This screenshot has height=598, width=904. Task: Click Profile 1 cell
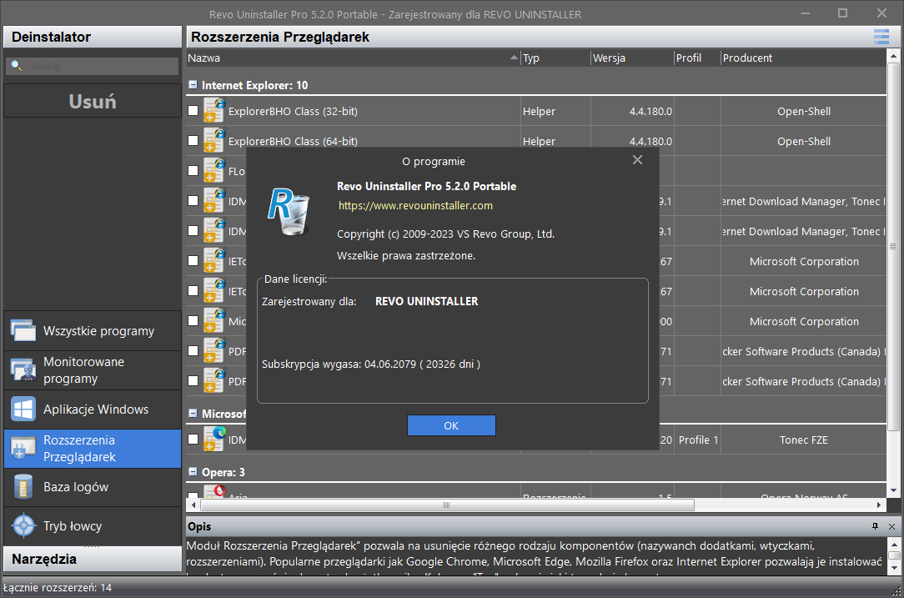click(x=698, y=440)
